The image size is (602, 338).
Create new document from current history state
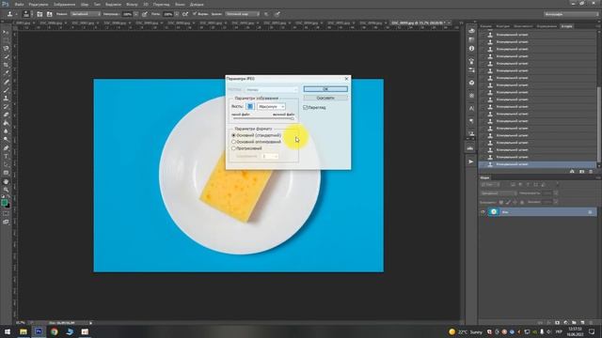572,171
